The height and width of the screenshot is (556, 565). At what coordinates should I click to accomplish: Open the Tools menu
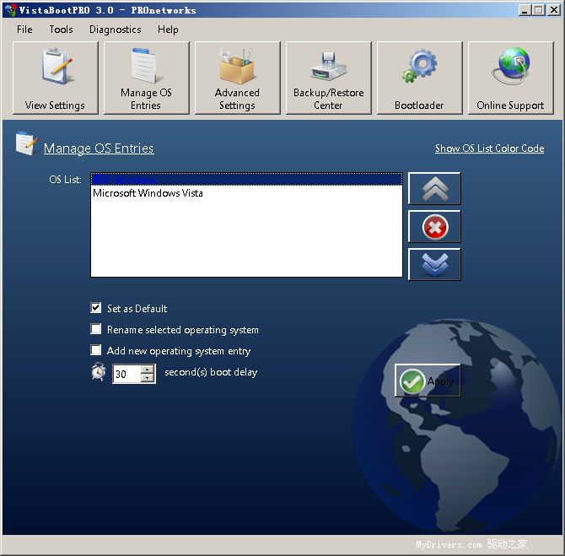(62, 30)
